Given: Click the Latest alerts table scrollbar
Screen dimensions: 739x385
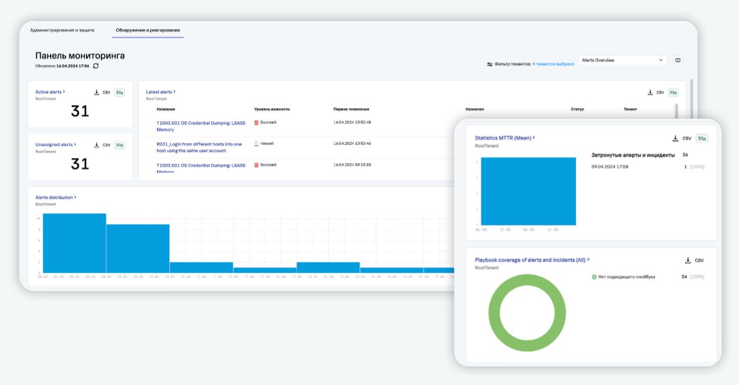Looking at the screenshot, I should (x=677, y=111).
